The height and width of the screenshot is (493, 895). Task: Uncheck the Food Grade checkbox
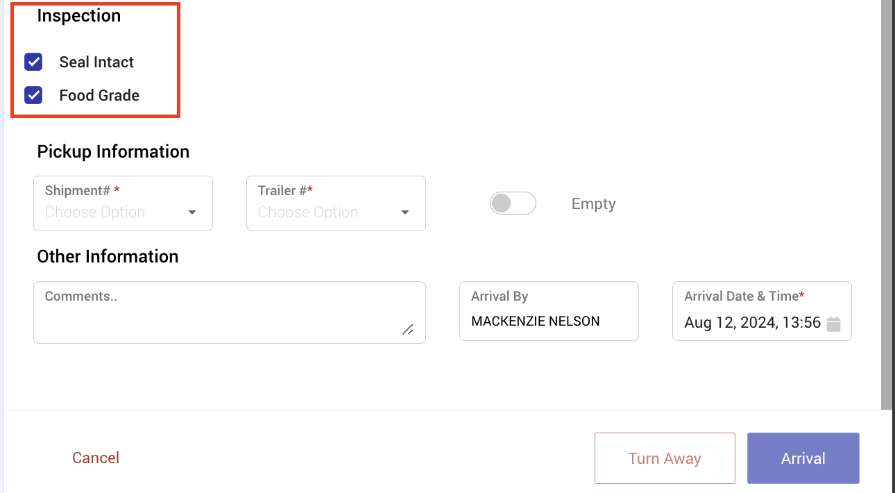point(33,95)
